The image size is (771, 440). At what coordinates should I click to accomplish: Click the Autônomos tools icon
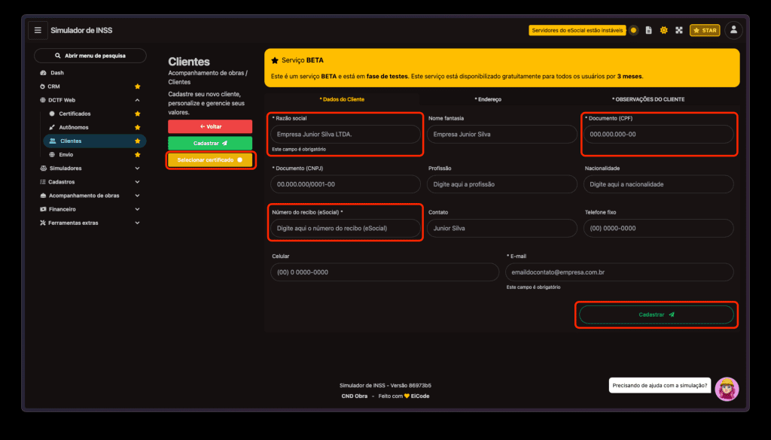[52, 127]
